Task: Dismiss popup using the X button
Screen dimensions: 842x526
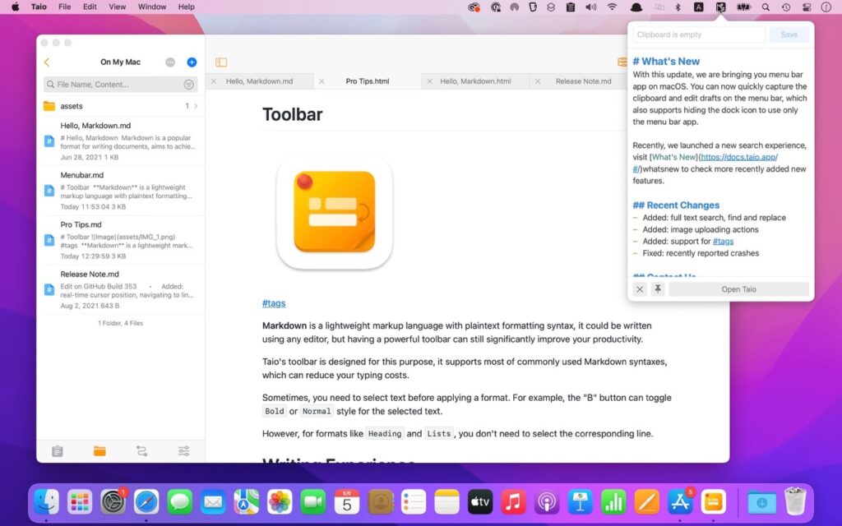Action: 640,289
